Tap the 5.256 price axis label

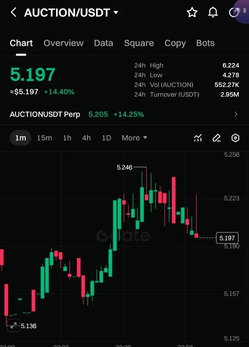click(232, 154)
